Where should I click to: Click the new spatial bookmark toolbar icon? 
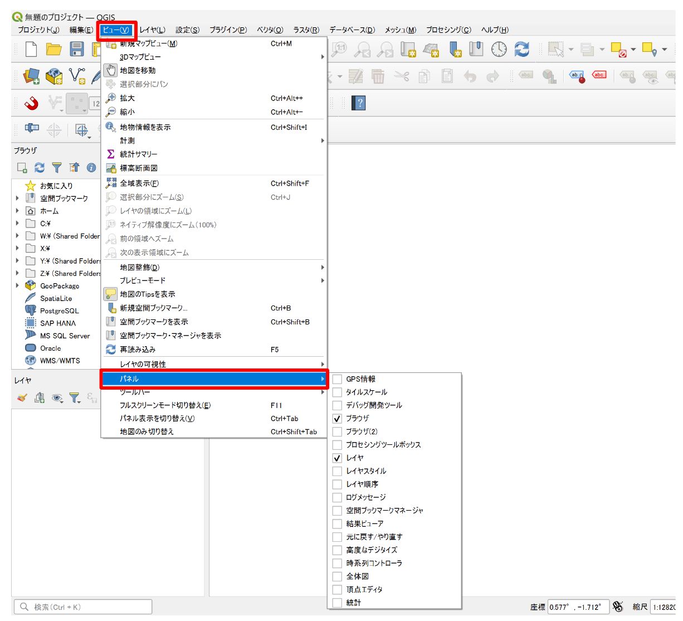coord(456,49)
